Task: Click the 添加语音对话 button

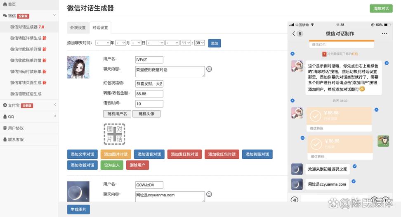Action: pos(149,154)
